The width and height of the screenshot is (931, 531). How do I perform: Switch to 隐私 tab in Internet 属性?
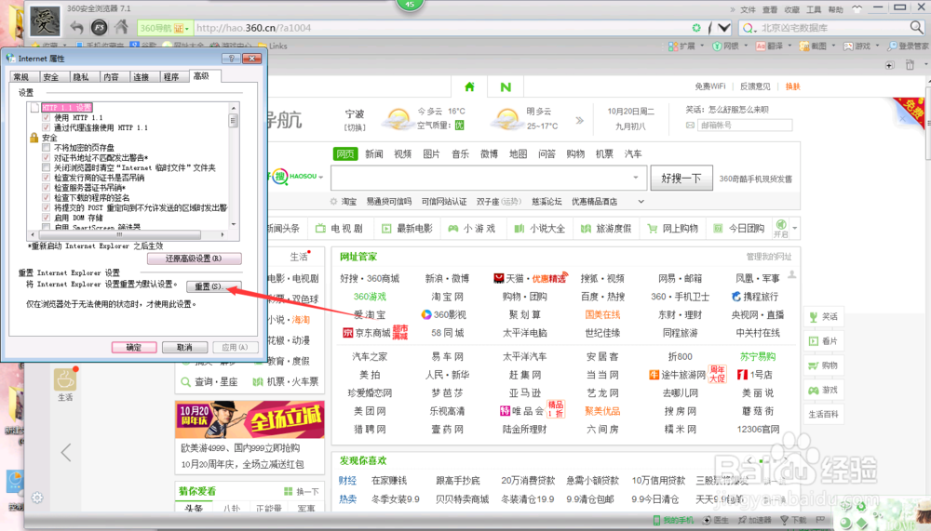[81, 77]
